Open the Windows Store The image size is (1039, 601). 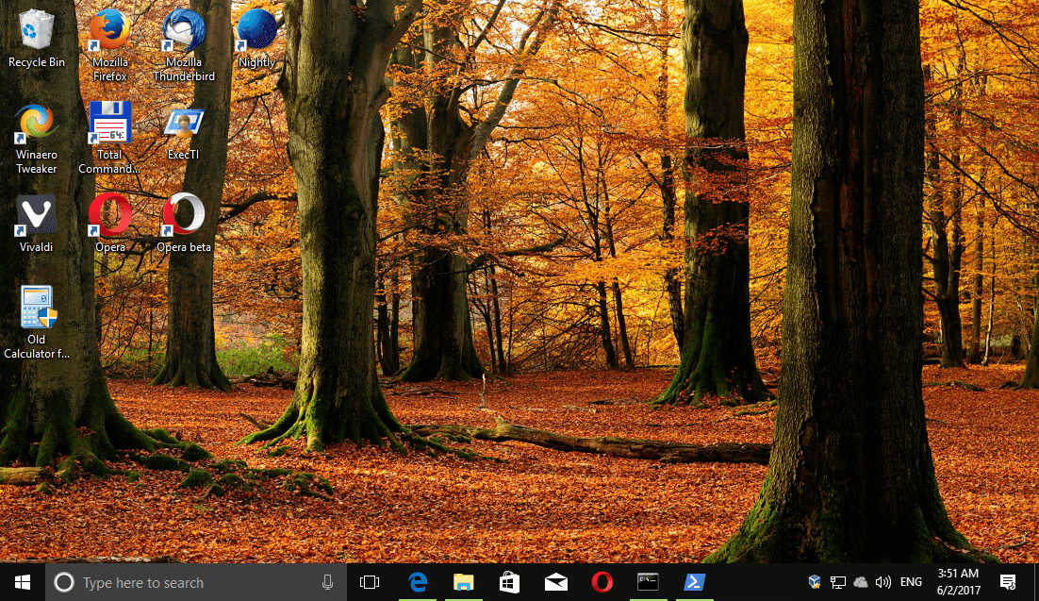click(509, 582)
